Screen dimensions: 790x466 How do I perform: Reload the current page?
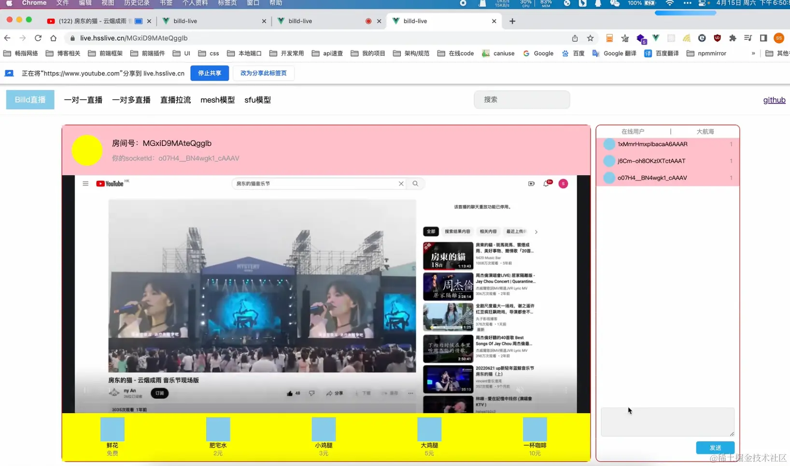click(38, 38)
